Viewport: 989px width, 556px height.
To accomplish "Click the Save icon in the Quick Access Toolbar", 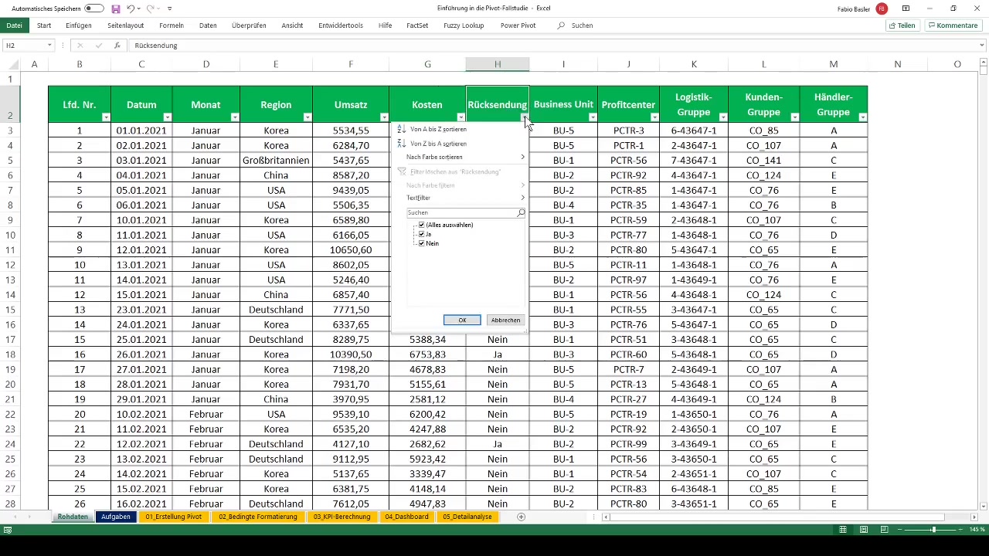I will [116, 8].
